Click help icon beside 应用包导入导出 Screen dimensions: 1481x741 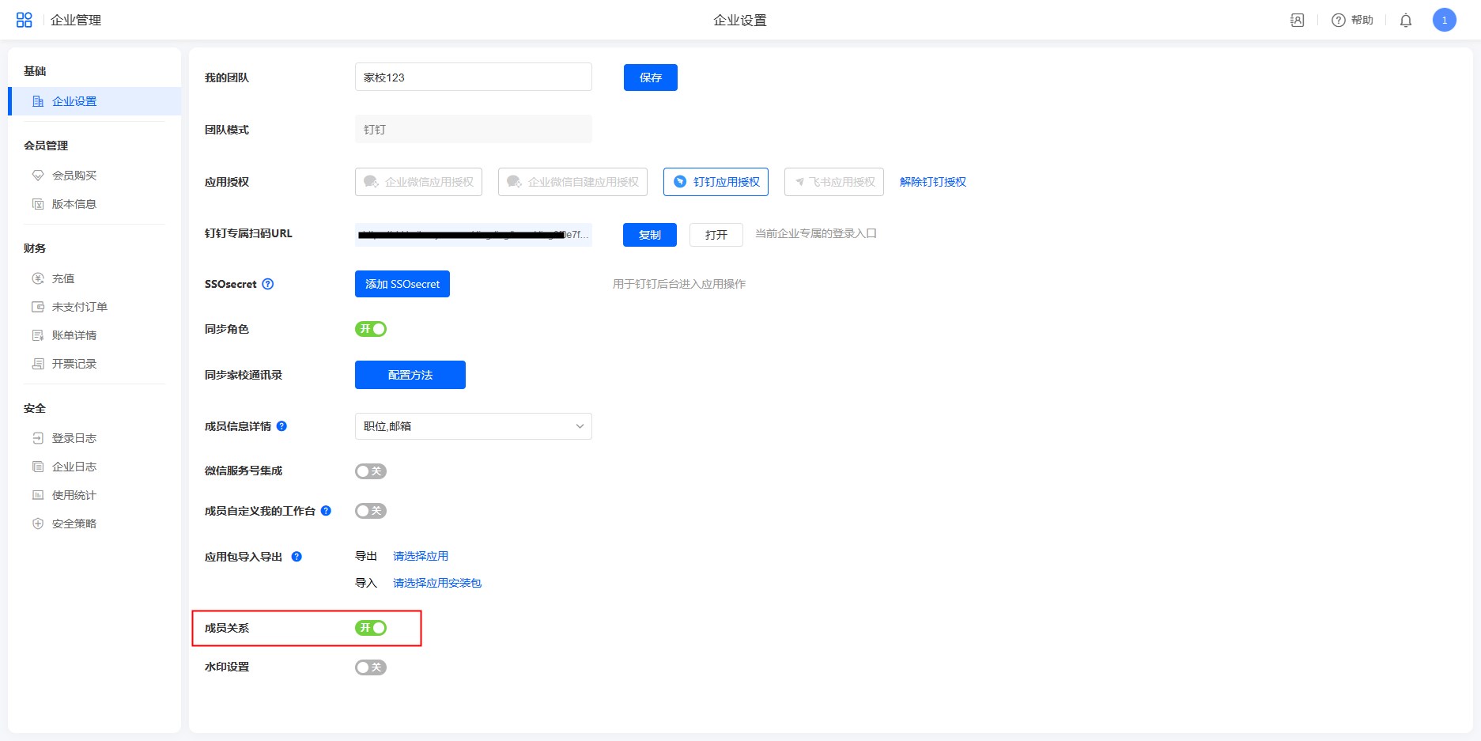click(x=297, y=557)
